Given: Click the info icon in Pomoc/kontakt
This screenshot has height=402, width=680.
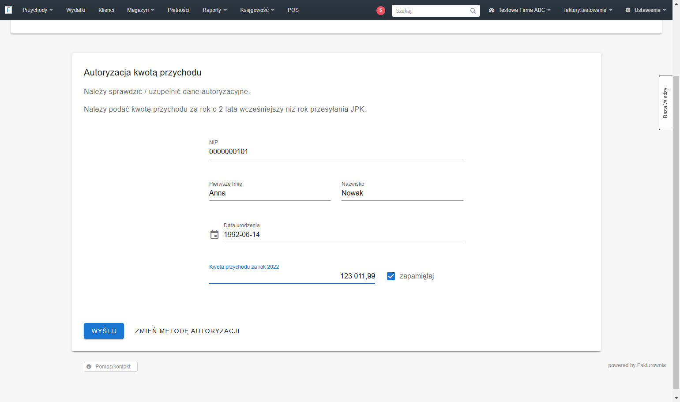Looking at the screenshot, I should pyautogui.click(x=89, y=367).
